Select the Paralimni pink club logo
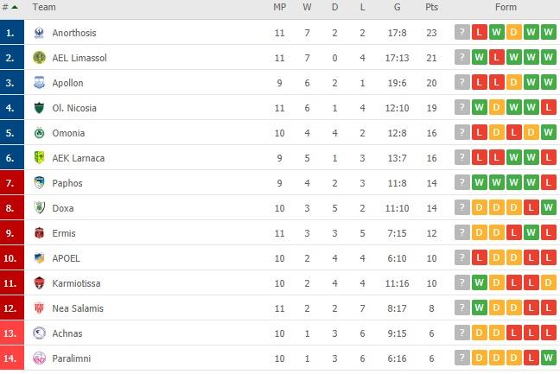This screenshot has width=560, height=374. (x=39, y=358)
